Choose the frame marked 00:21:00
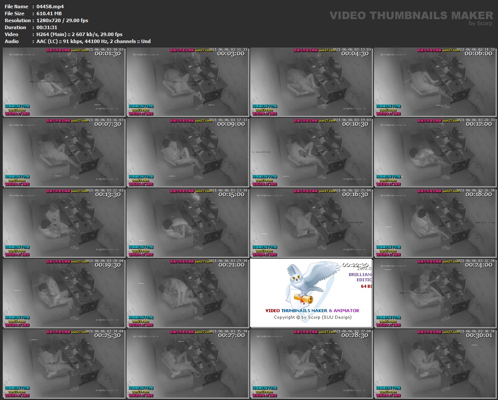 (188, 293)
